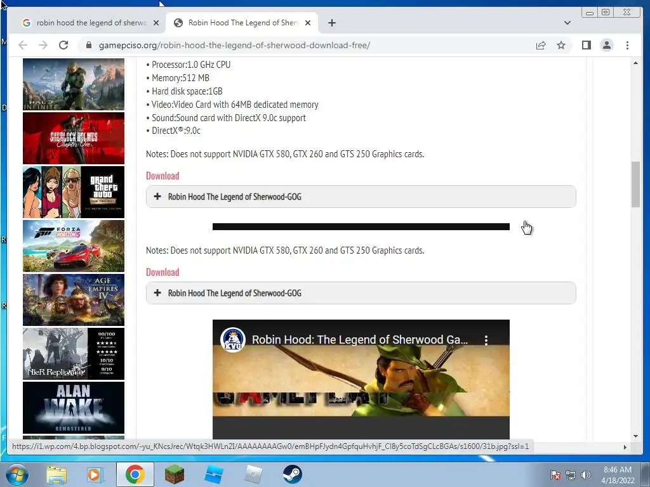Expand first Robin Hood The Legend of Sherwood-GOG section
This screenshot has height=487, width=650.
tap(361, 197)
